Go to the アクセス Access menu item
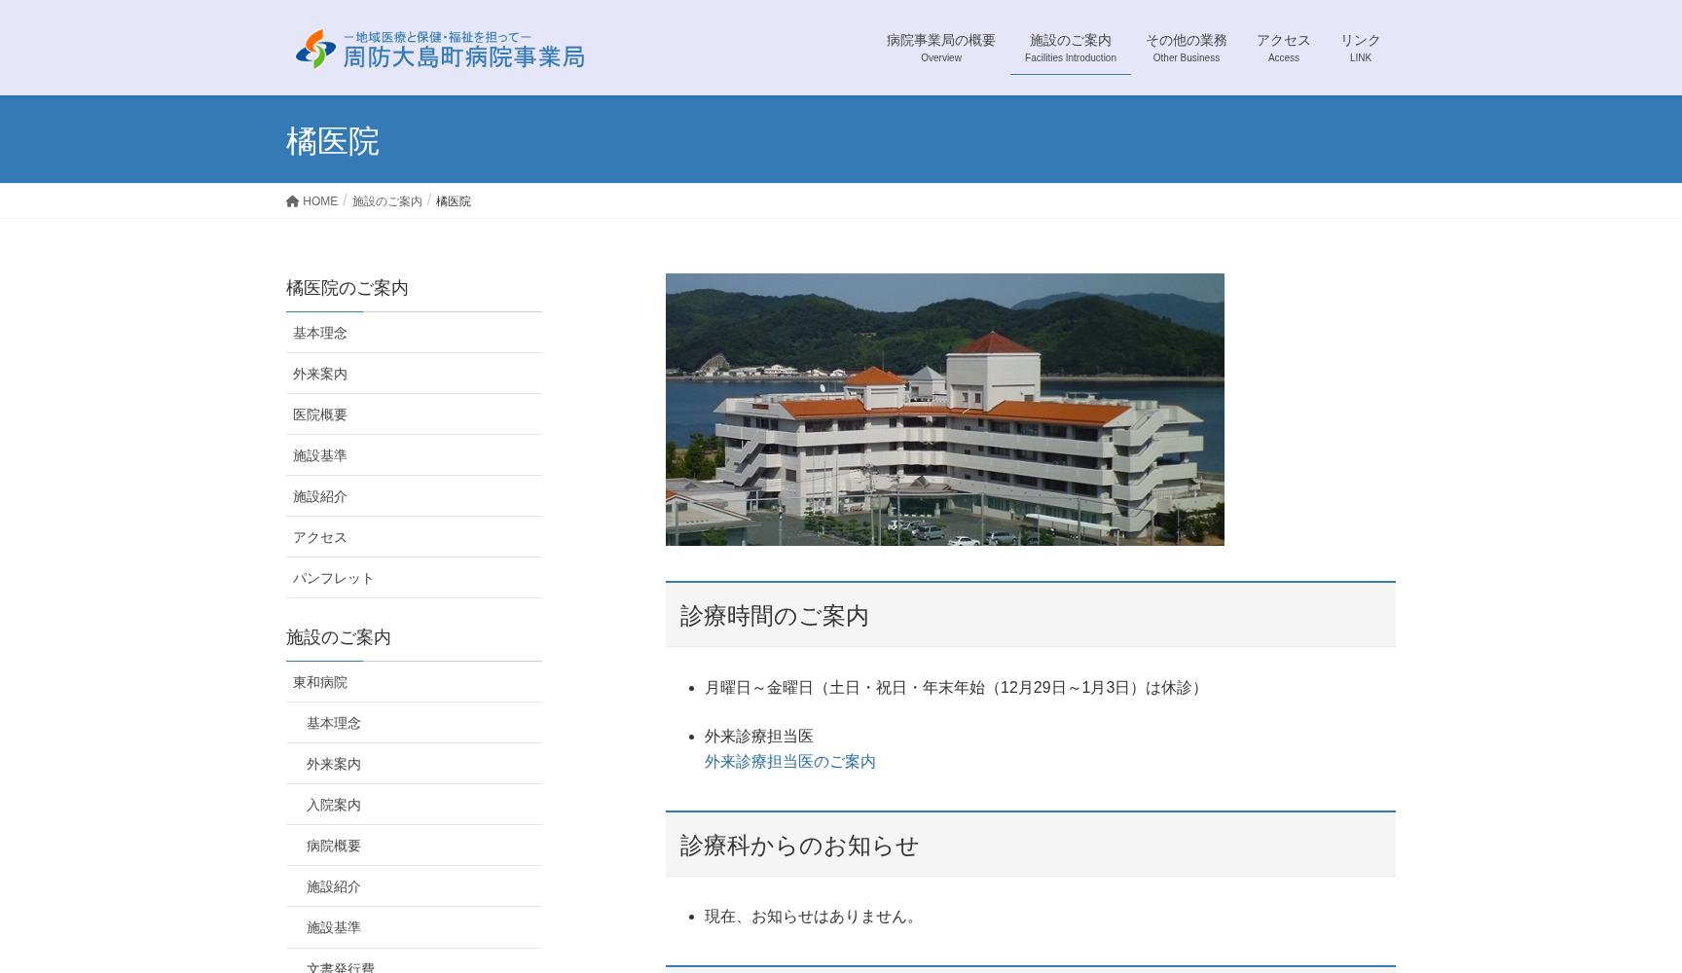 [1283, 48]
